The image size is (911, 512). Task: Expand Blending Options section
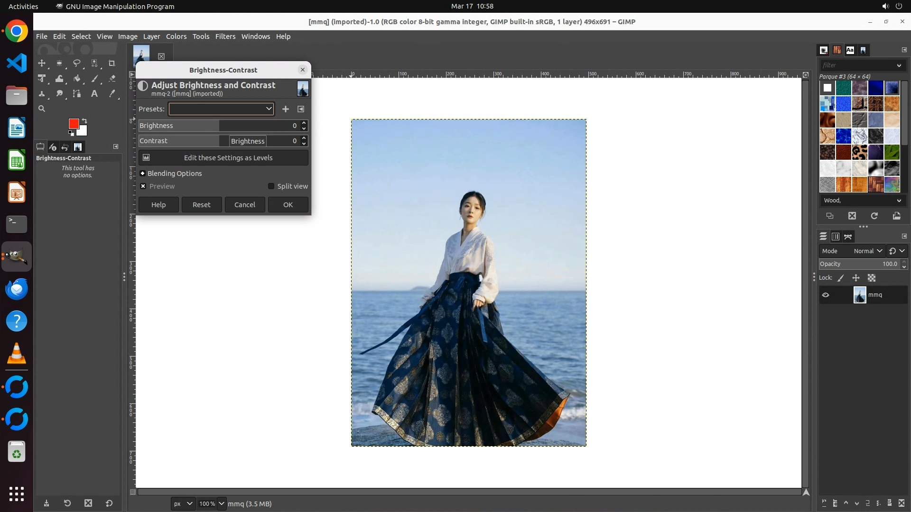(143, 174)
